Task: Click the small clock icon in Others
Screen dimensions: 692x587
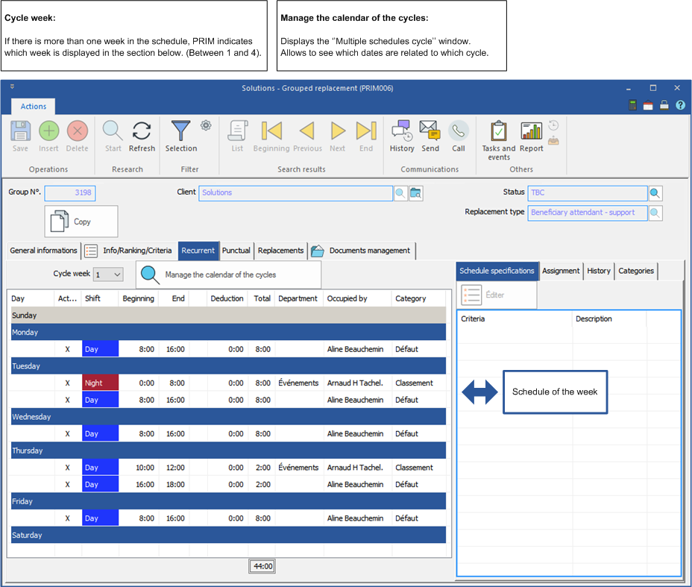Action: tap(553, 125)
